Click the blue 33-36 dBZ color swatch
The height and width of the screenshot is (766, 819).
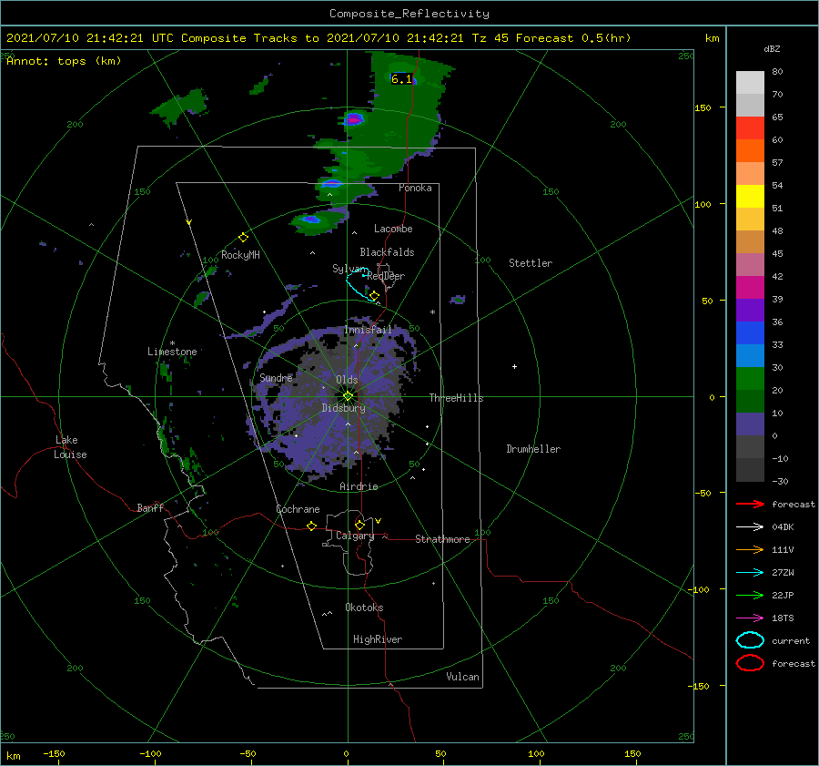pos(750,332)
